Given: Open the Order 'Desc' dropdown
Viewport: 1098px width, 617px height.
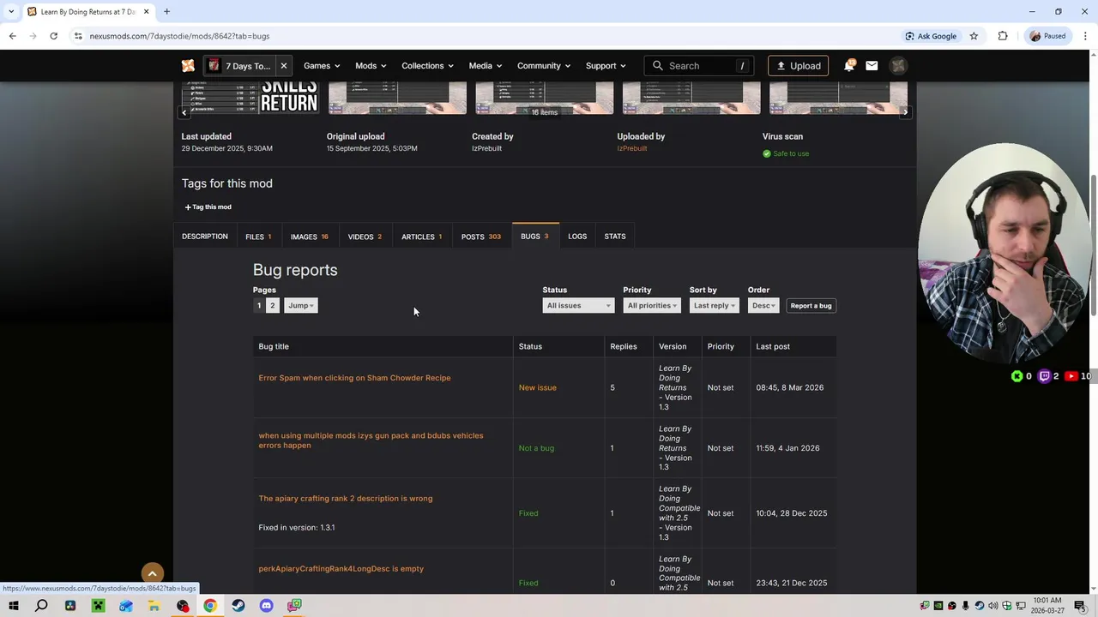Looking at the screenshot, I should click(763, 306).
